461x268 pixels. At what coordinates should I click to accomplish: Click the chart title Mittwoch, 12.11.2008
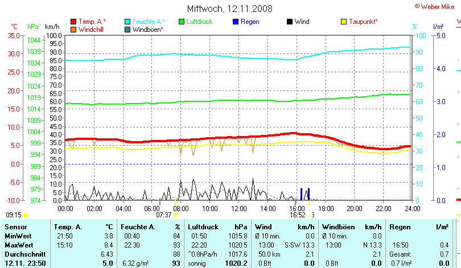(229, 9)
